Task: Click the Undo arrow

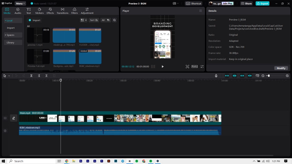Action: click(x=16, y=76)
